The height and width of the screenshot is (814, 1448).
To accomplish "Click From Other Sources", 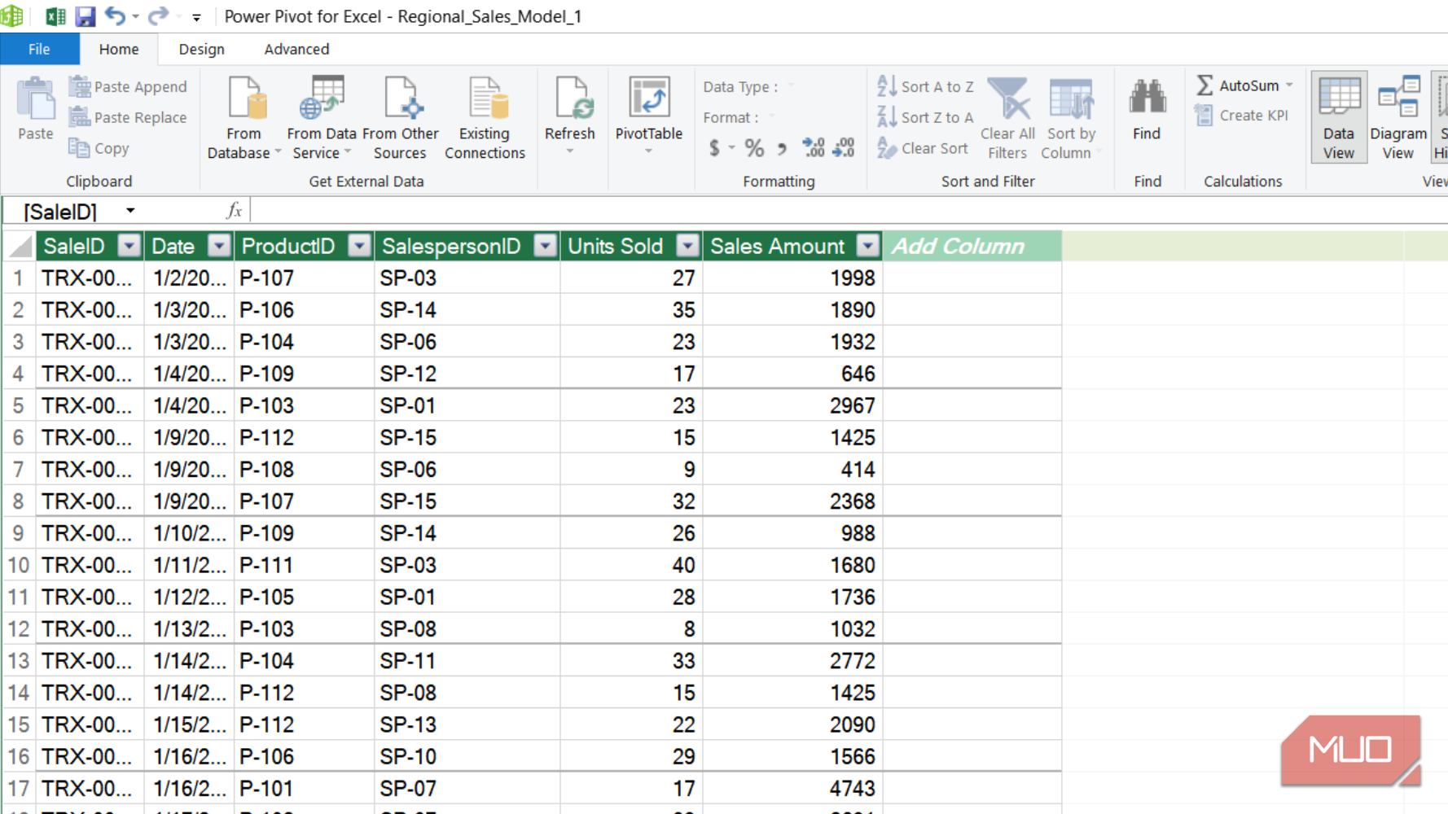I will (x=400, y=117).
